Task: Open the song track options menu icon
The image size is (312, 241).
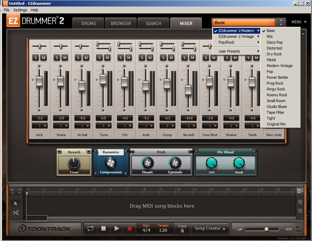Action: tap(300, 191)
